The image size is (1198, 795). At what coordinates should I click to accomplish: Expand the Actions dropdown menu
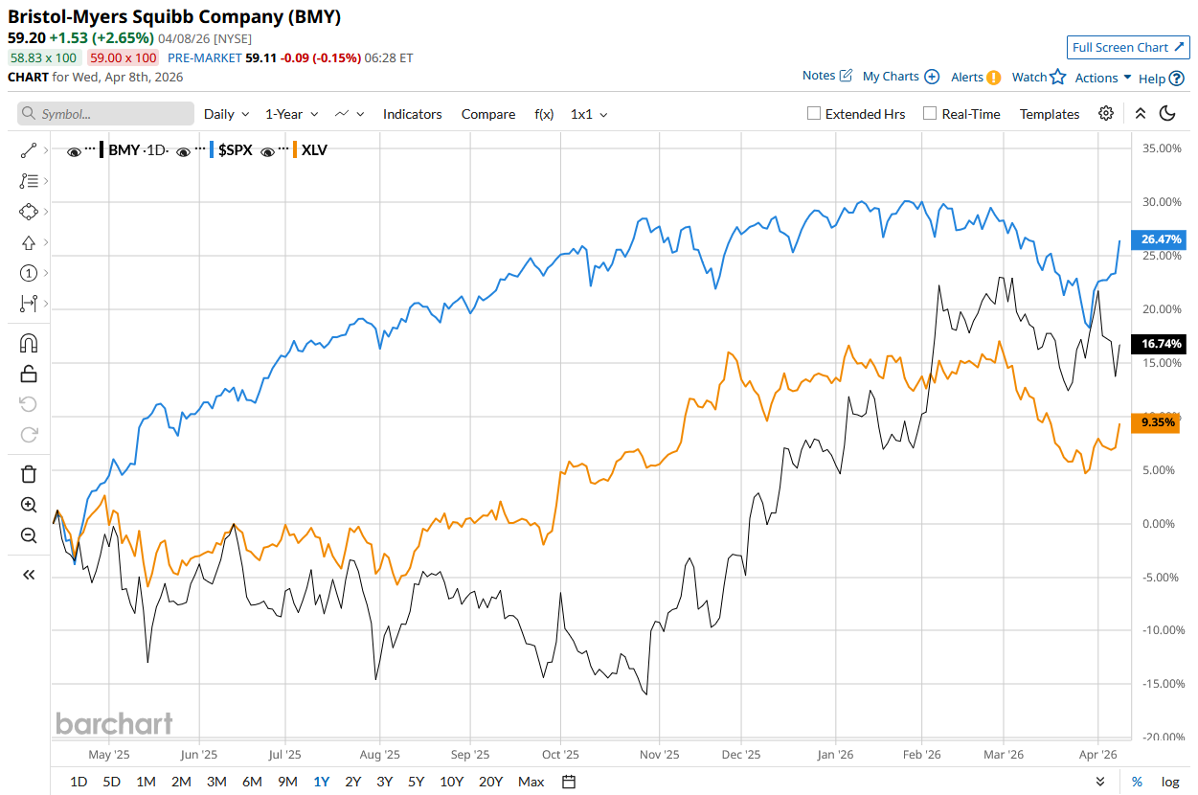[x=1103, y=78]
